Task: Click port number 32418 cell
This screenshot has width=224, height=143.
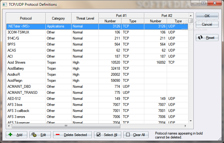Action: [x=110, y=68]
